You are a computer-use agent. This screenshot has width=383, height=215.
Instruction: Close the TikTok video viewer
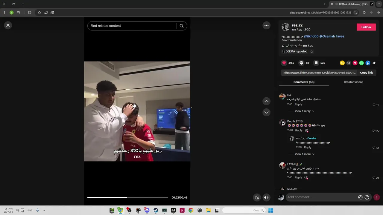tap(8, 25)
